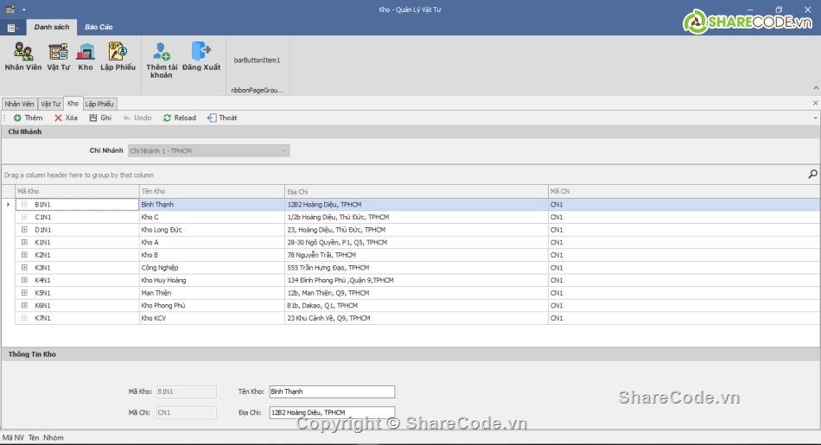Select the Kho Phong Phú cell
This screenshot has width=821, height=445.
[x=212, y=305]
